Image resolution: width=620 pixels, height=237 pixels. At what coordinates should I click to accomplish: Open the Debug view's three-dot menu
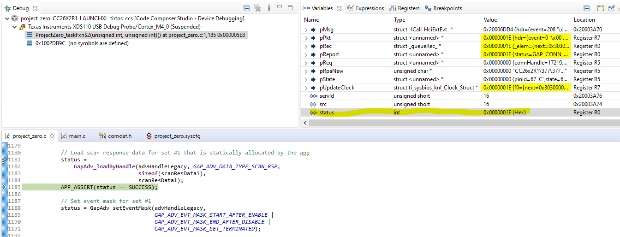pos(269,8)
